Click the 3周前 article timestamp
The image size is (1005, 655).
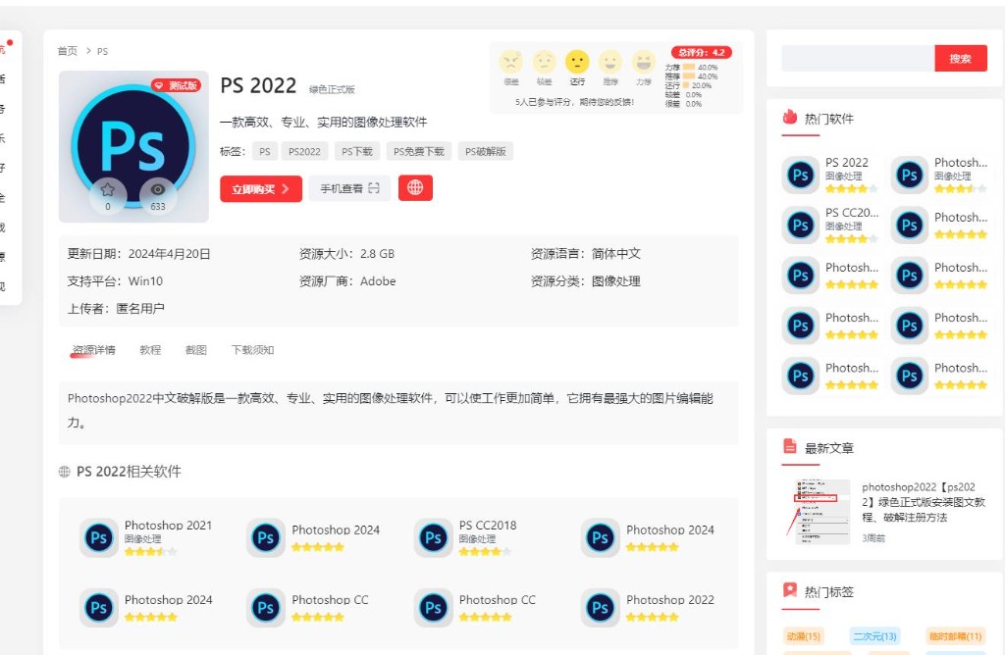873,538
